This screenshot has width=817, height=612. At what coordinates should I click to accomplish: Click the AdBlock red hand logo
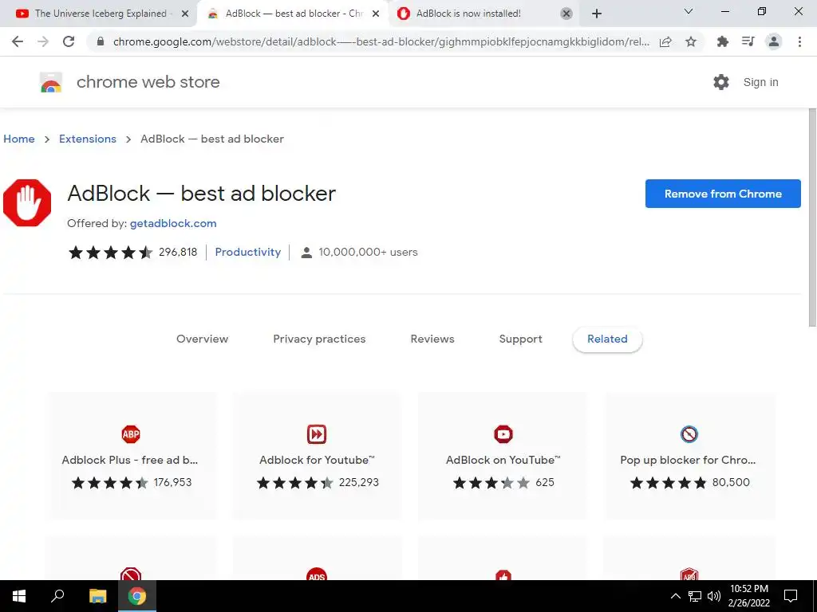tap(27, 203)
